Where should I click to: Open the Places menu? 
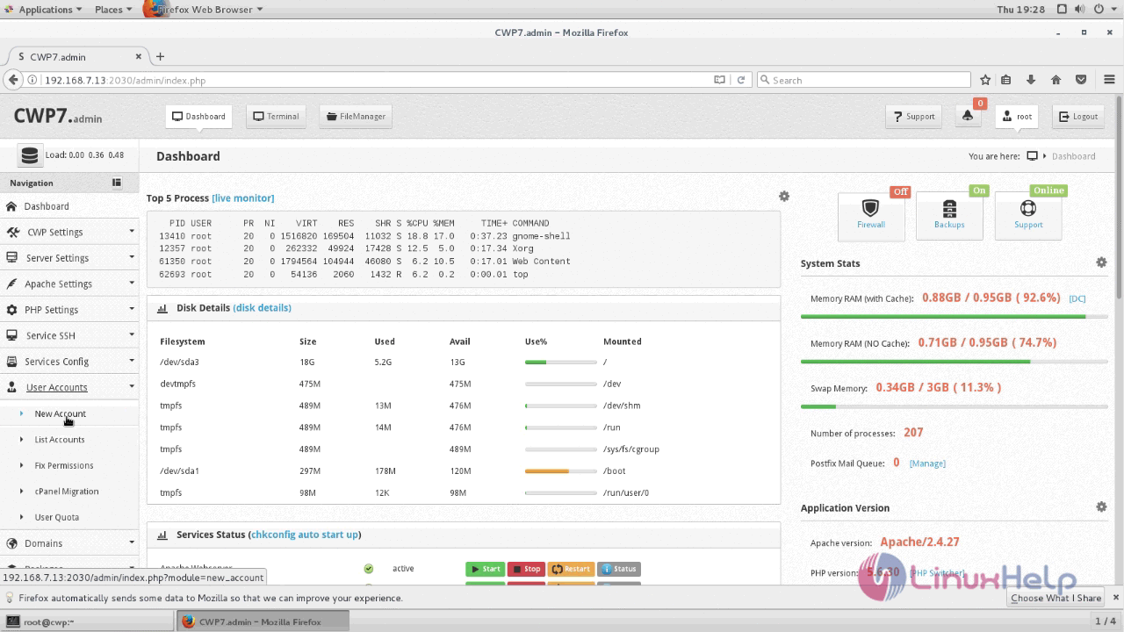coord(113,9)
